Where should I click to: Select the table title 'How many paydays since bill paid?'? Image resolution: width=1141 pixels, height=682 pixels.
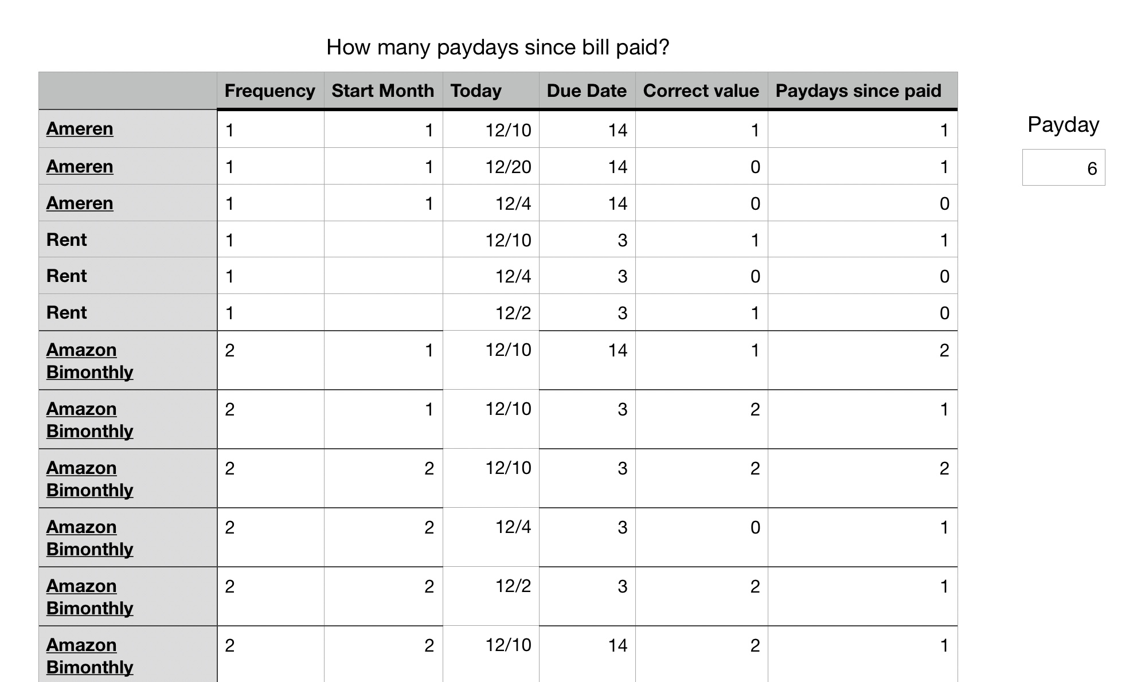click(497, 47)
